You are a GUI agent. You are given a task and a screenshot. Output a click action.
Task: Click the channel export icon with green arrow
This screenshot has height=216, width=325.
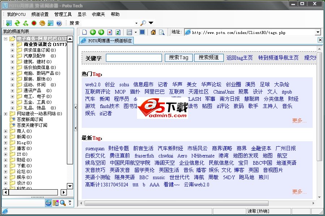click(51, 23)
